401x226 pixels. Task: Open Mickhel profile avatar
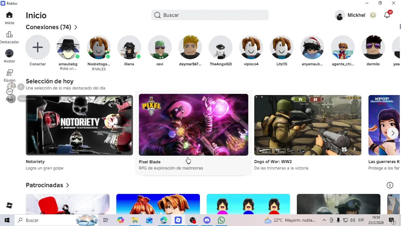point(340,15)
